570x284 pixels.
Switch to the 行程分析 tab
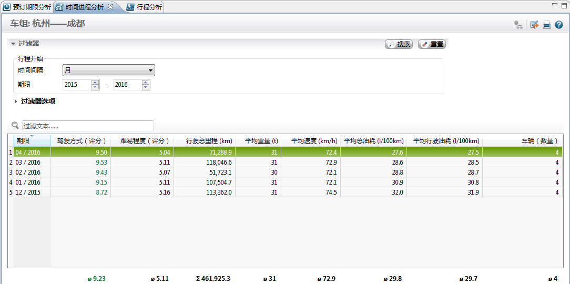coord(144,7)
